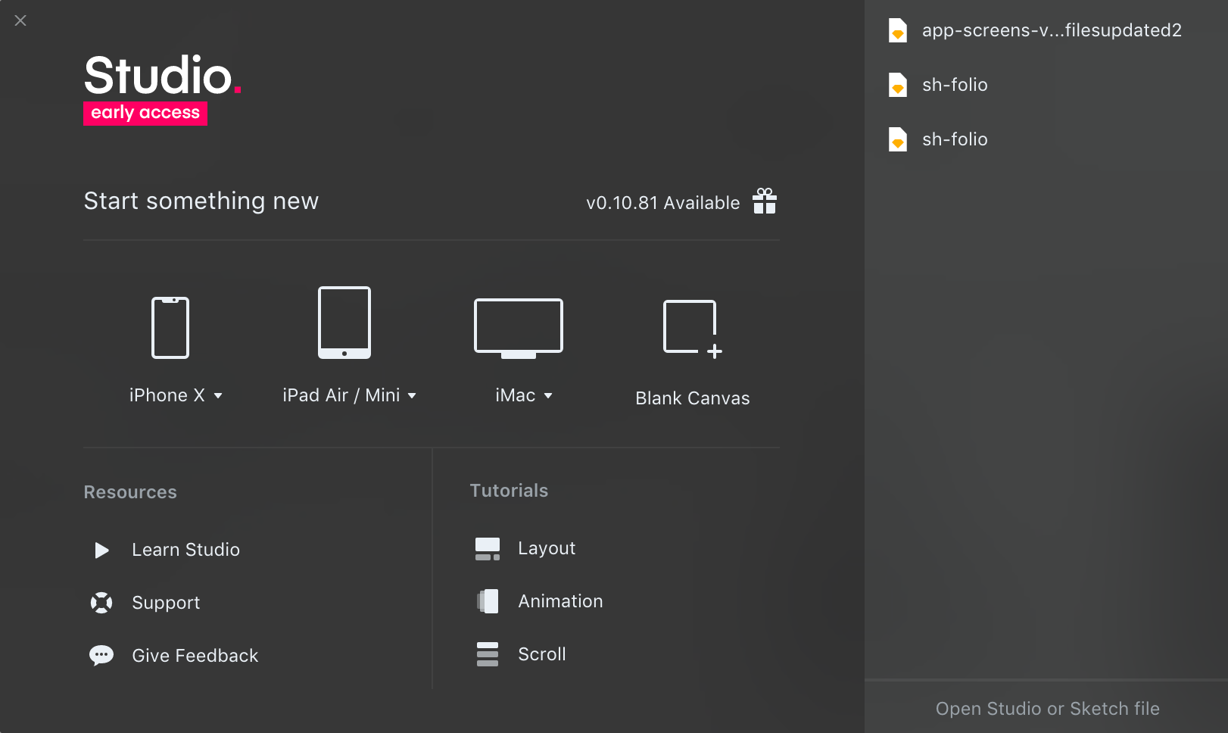Screen dimensions: 1228x733
Task: Open the Scroll tutorial
Action: 542,654
